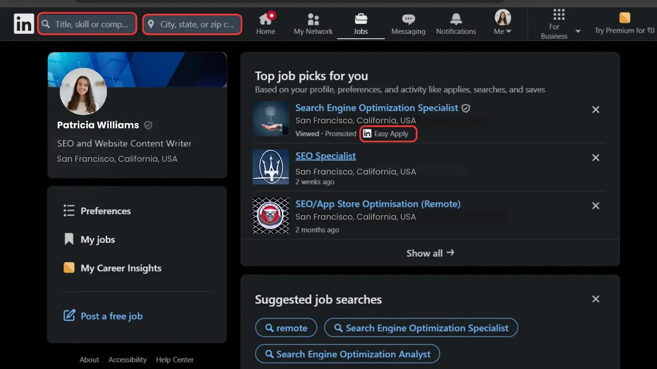Open My jobs bookmark item
The height and width of the screenshot is (369, 657).
97,239
